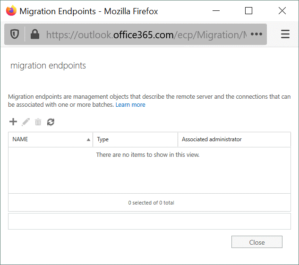299x265 pixels.
Task: Minimize the Firefox window
Action: pos(216,11)
